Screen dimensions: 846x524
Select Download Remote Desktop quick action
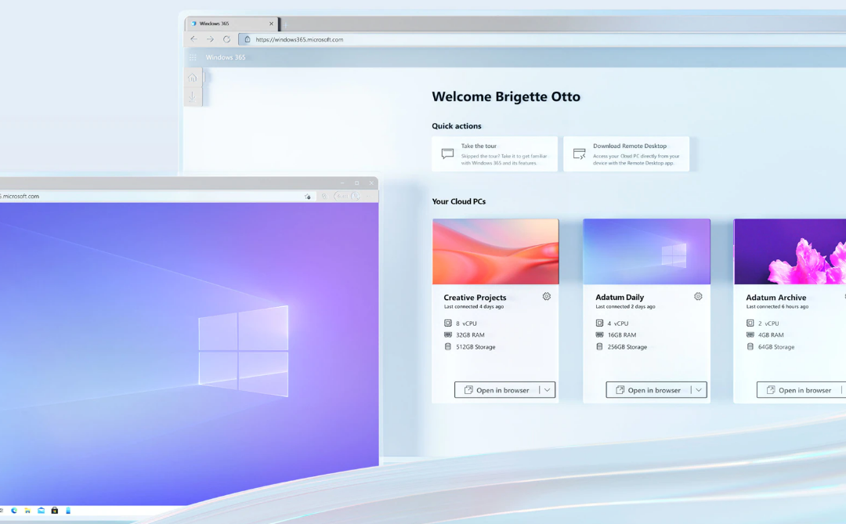627,154
